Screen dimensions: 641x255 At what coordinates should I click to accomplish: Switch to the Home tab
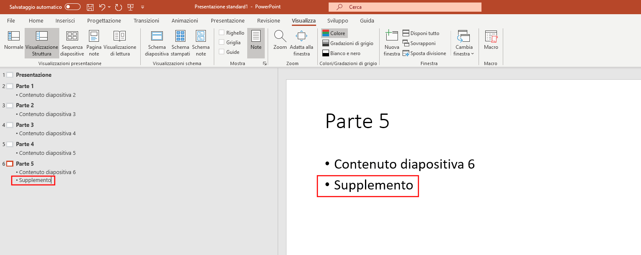[x=36, y=20]
